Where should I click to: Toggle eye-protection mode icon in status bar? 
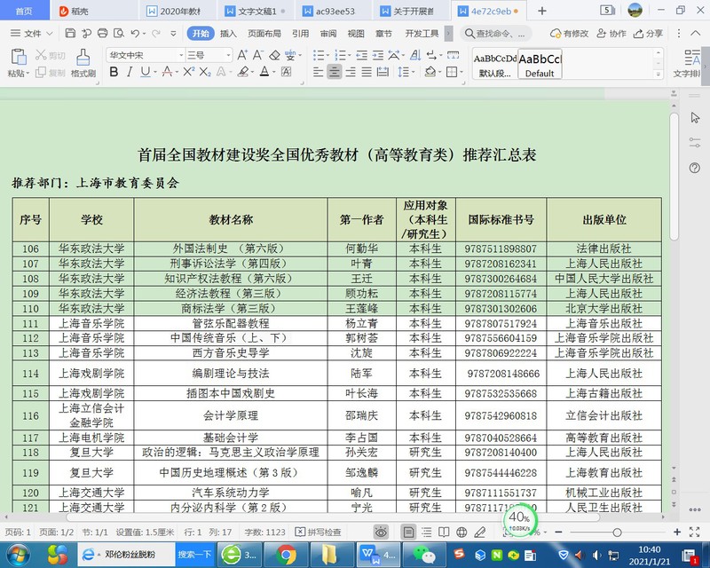(x=380, y=532)
